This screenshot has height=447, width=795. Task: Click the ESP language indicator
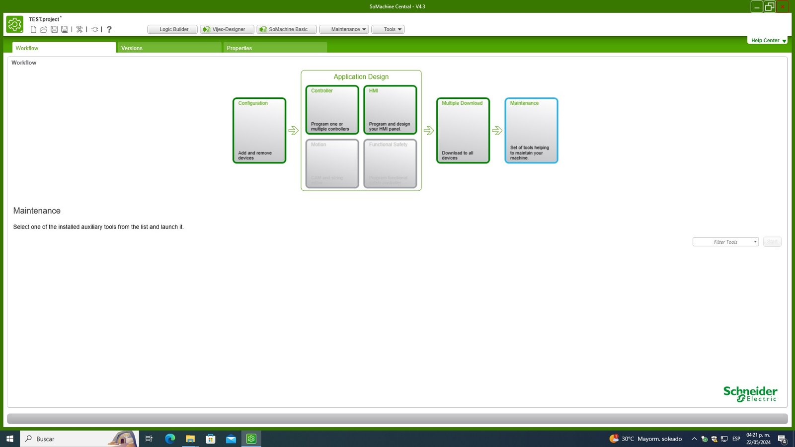[x=736, y=439]
